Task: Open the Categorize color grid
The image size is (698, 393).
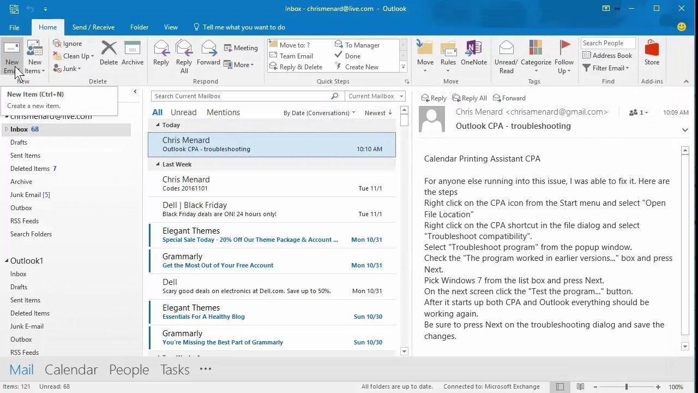Action: tap(535, 48)
